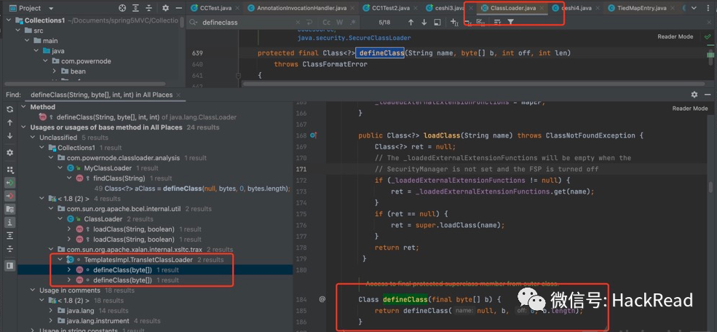This screenshot has height=332, width=717.
Task: Toggle Regex option in search bar
Action: (x=353, y=23)
